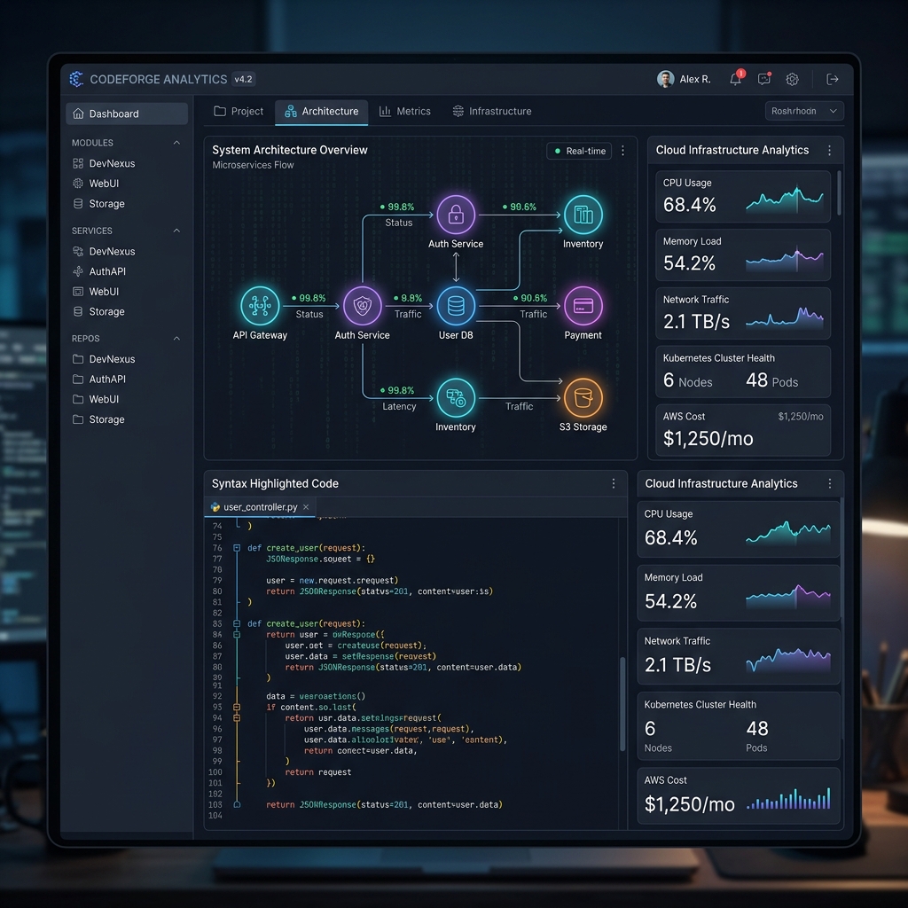Screen dimensions: 908x908
Task: Switch to the Architecture tab
Action: (x=322, y=111)
